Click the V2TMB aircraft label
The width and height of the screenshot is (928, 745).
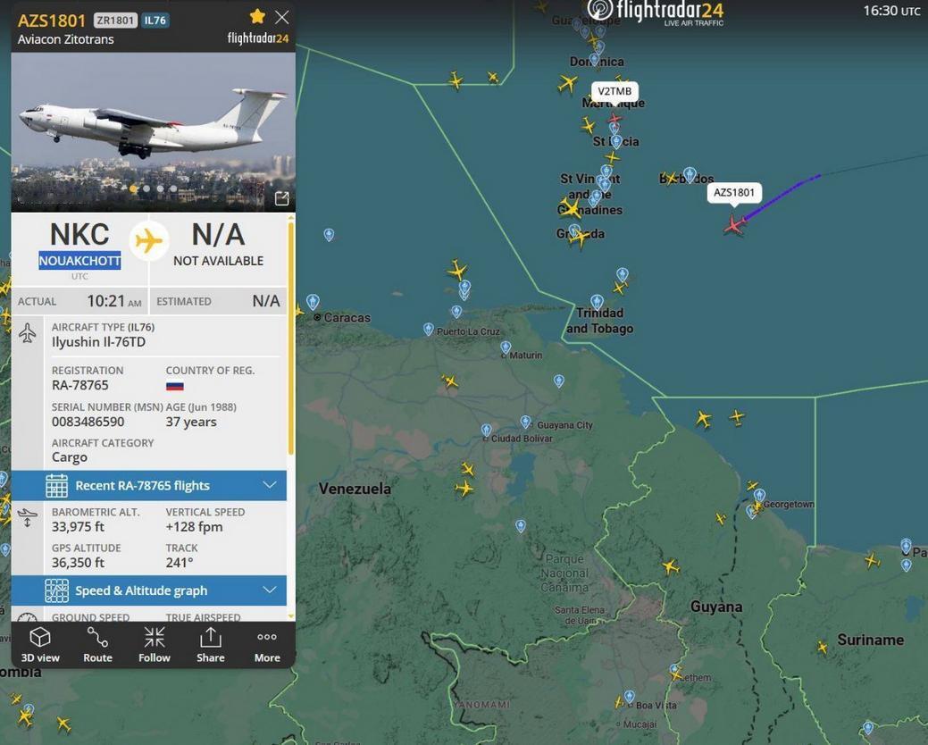pyautogui.click(x=614, y=91)
